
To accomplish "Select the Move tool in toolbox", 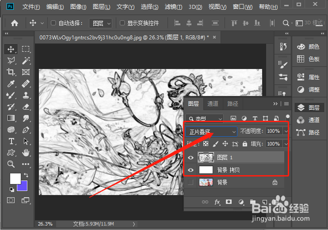I will 11,49.
